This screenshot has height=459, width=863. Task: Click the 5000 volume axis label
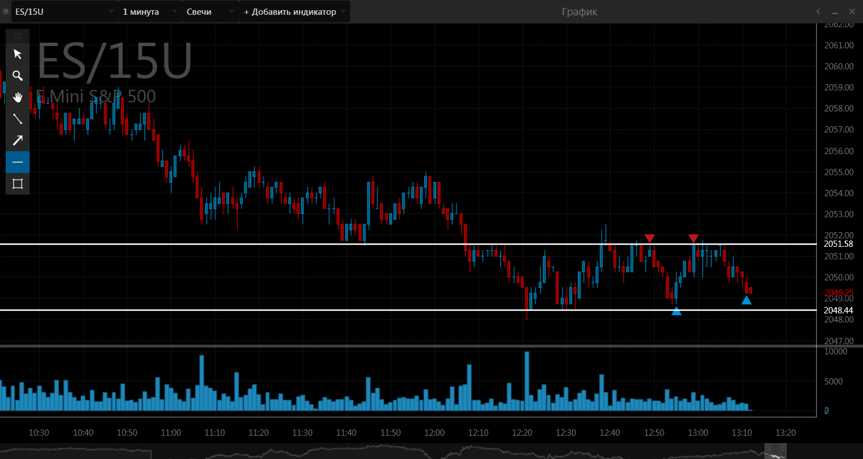(833, 382)
